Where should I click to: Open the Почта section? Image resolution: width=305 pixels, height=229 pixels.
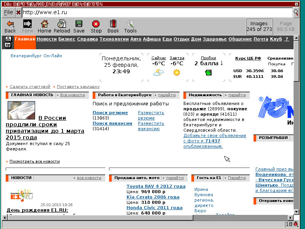click(261, 39)
